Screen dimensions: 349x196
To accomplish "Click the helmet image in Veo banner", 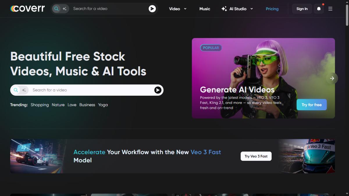I will pos(307,156).
